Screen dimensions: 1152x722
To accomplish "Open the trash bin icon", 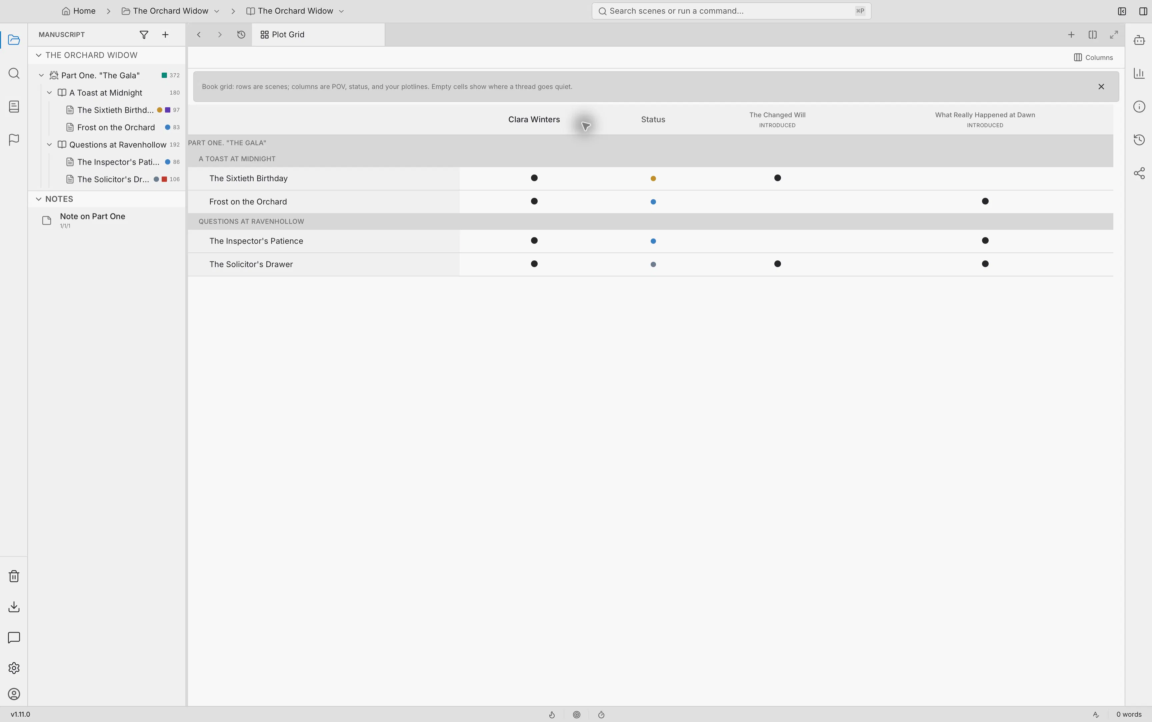I will [x=14, y=576].
